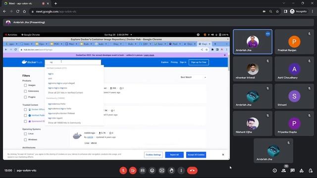Screen dimensions: 317x178
Task: Open Chrome zoom magnifier icon in address bar
Action: pyautogui.click(x=271, y=11)
